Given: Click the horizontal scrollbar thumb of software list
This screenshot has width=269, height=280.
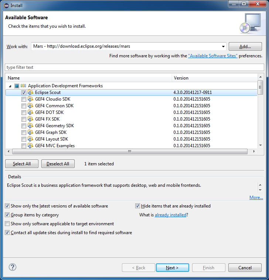Looking at the screenshot, I should [x=130, y=151].
